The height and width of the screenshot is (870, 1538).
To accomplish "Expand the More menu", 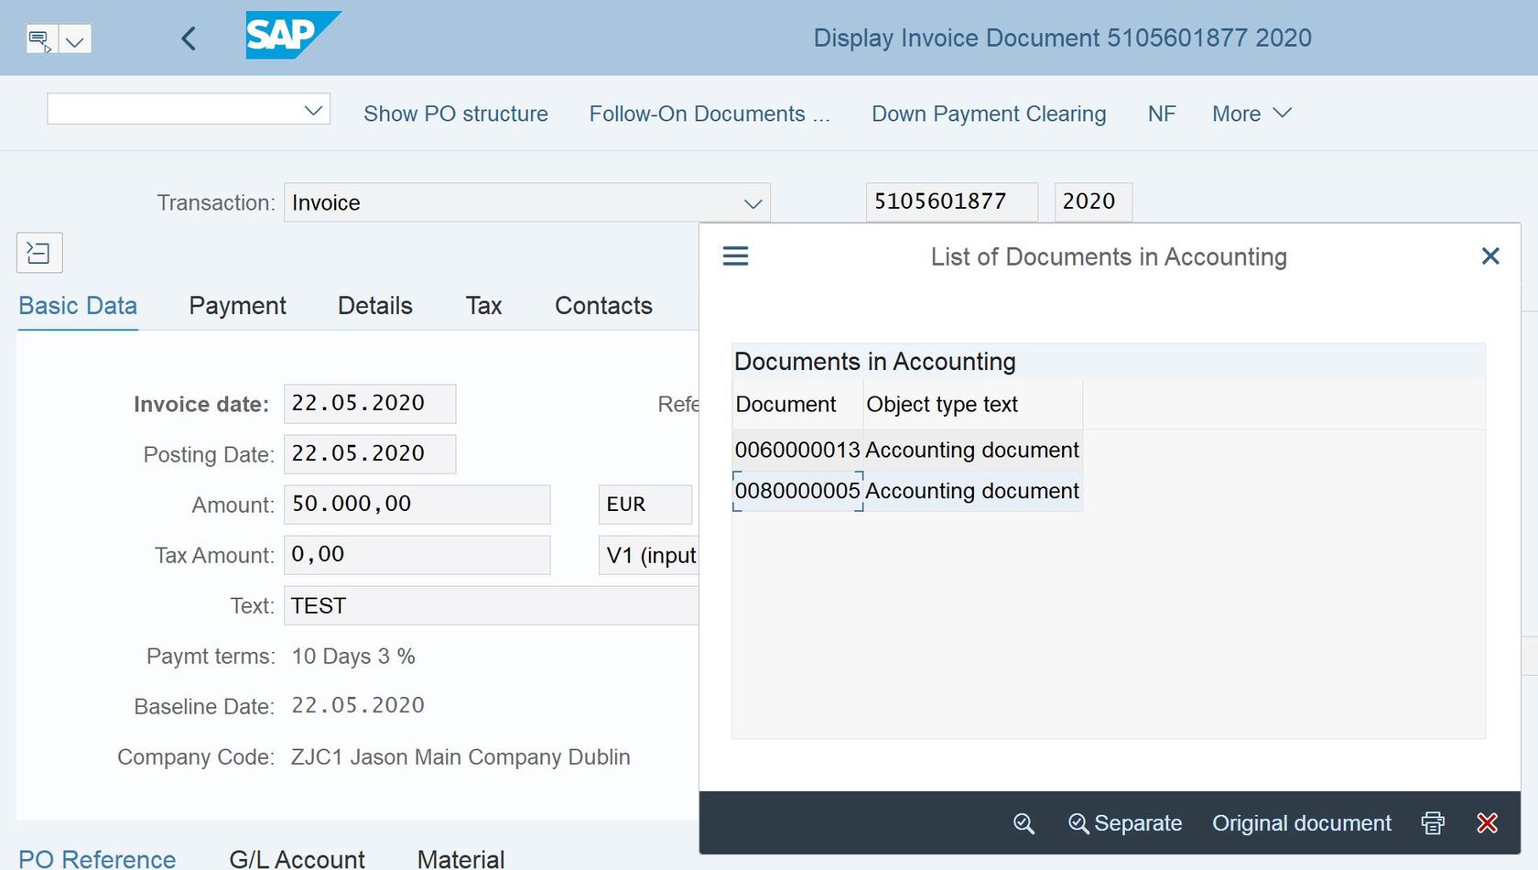I will (x=1251, y=114).
